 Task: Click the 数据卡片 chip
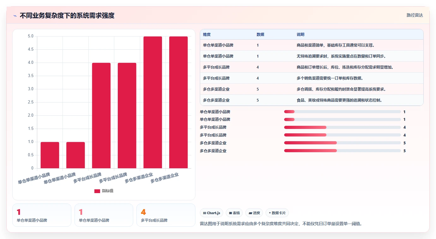click(277, 213)
